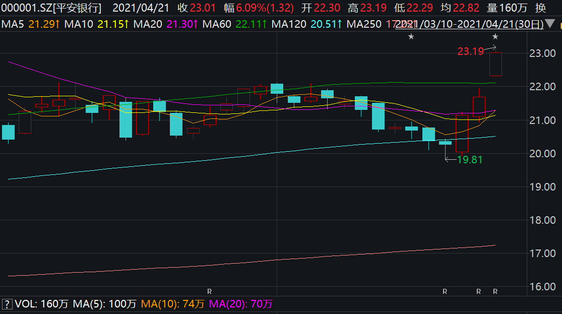Click the closing price 收 23.01

pyautogui.click(x=197, y=8)
